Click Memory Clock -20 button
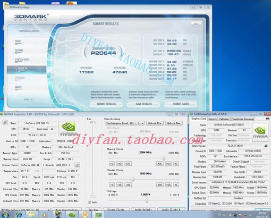Image resolution: width=271 pixels, height=218 pixels. [x=128, y=164]
